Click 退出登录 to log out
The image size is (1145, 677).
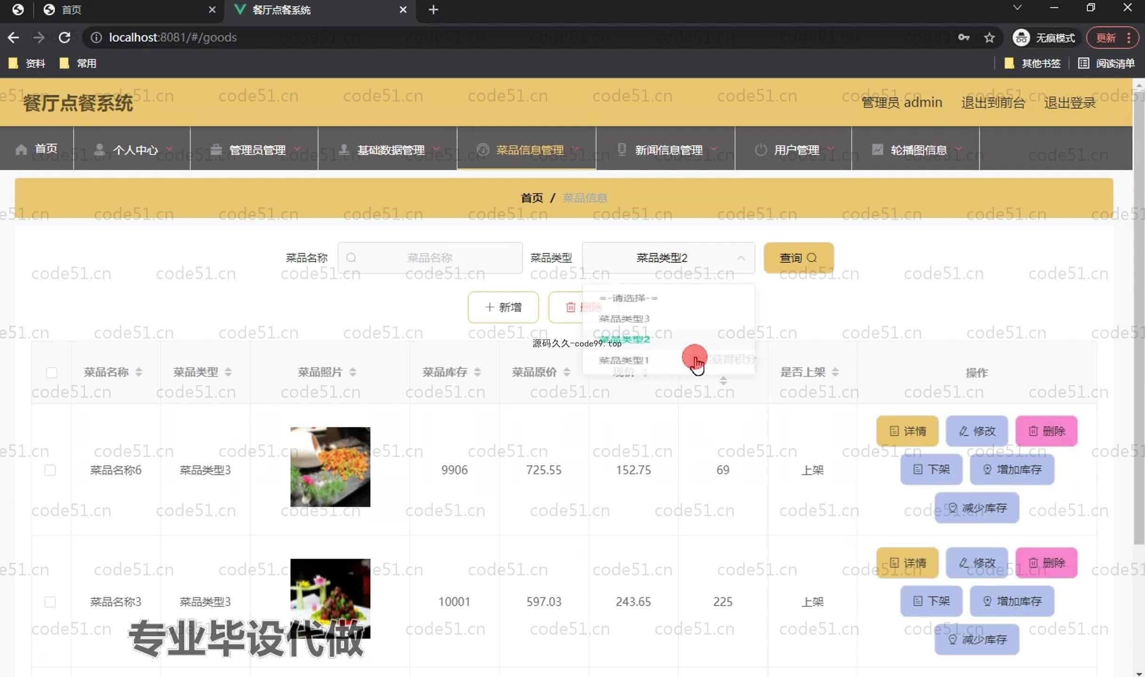click(1070, 102)
